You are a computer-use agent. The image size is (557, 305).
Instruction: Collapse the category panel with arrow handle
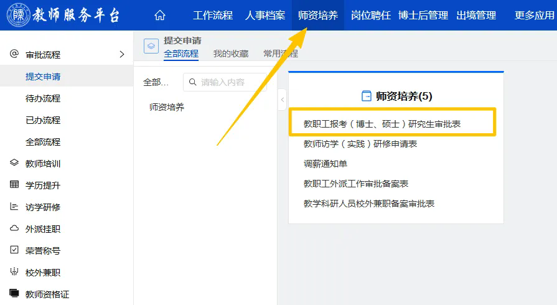(282, 100)
